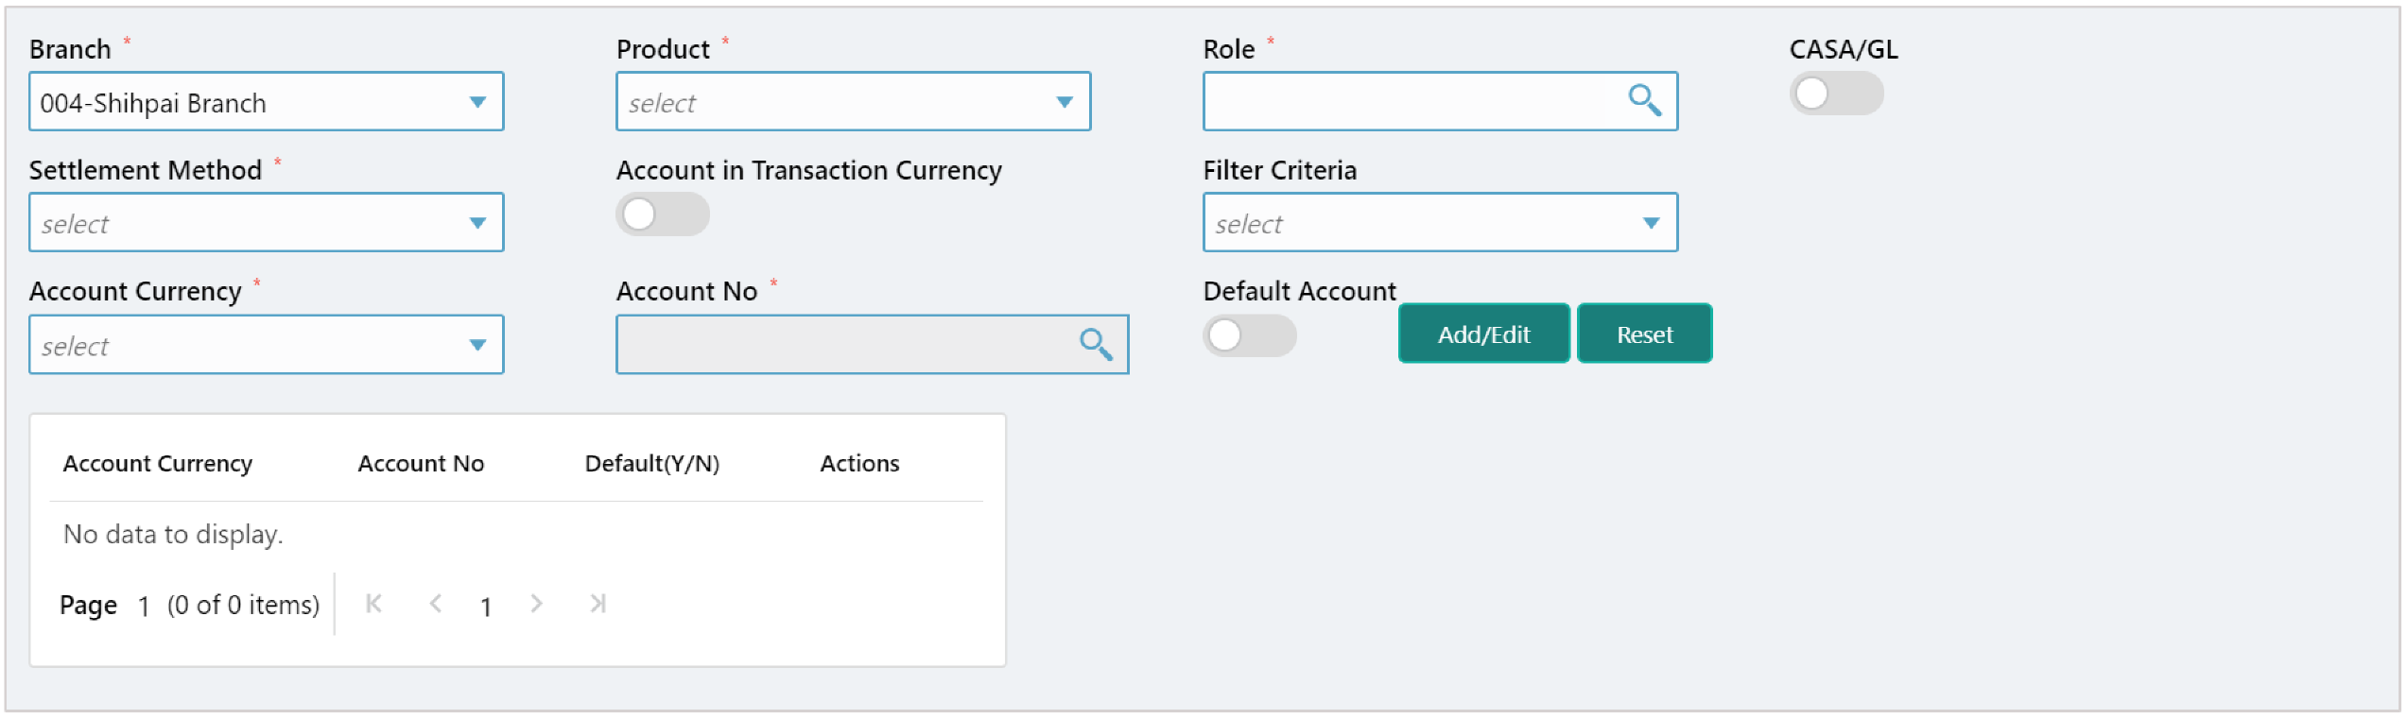Click Account Currency column header
The height and width of the screenshot is (719, 2408).
point(158,464)
